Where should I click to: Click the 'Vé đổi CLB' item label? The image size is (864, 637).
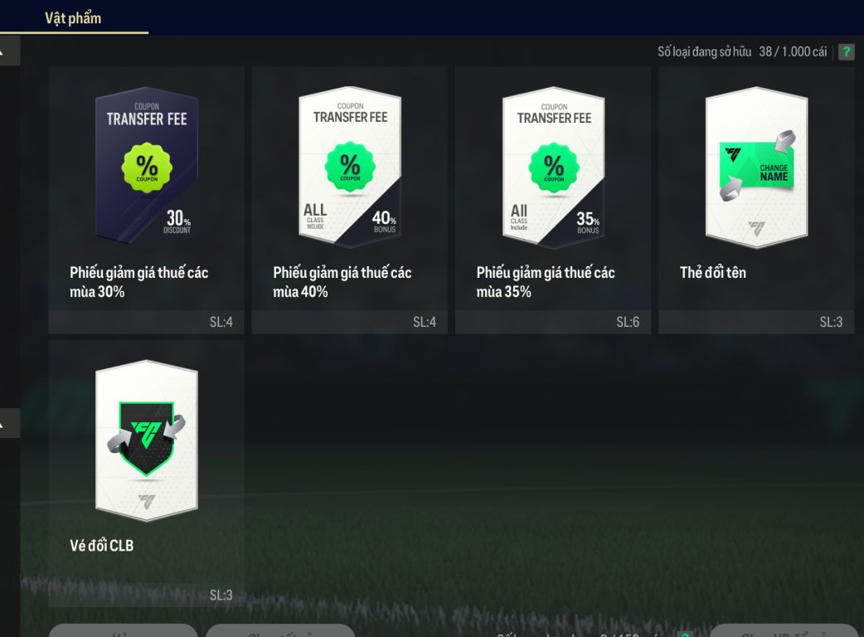[101, 546]
